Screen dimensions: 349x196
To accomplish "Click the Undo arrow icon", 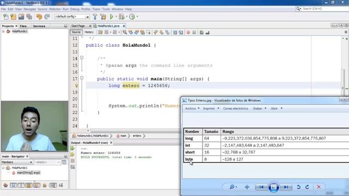I will click(39, 17).
